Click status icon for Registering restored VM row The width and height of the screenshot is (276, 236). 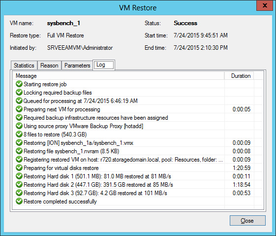click(x=19, y=159)
